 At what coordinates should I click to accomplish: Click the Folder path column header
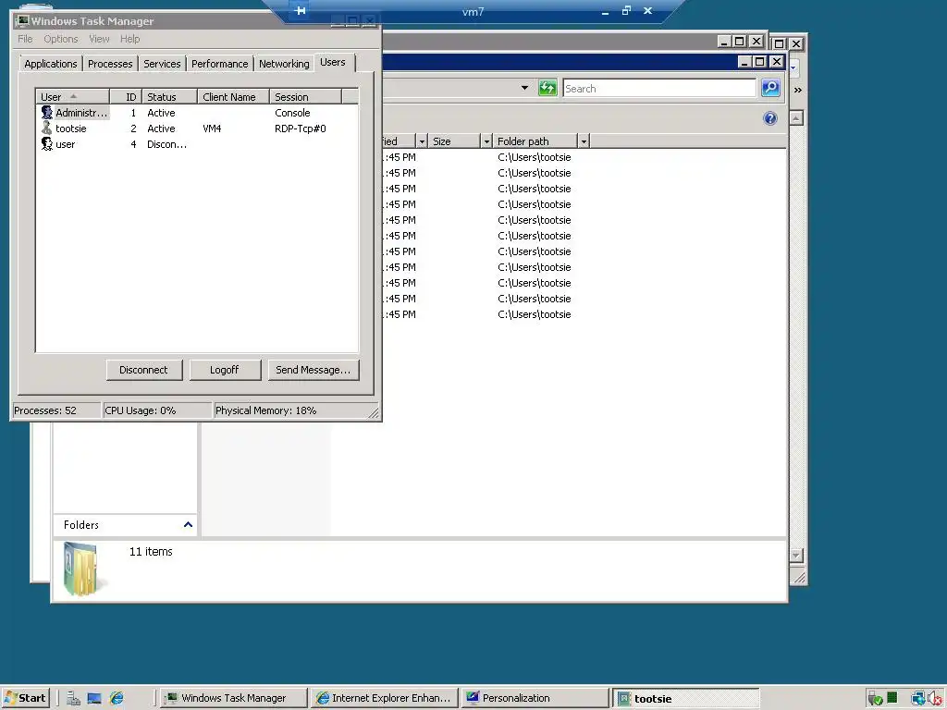coord(535,141)
